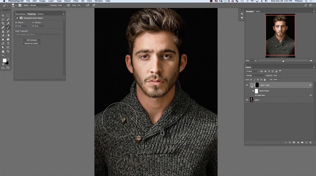The height and width of the screenshot is (176, 316).
Task: Open the Overlay blend mode dropdown
Action: point(255,76)
